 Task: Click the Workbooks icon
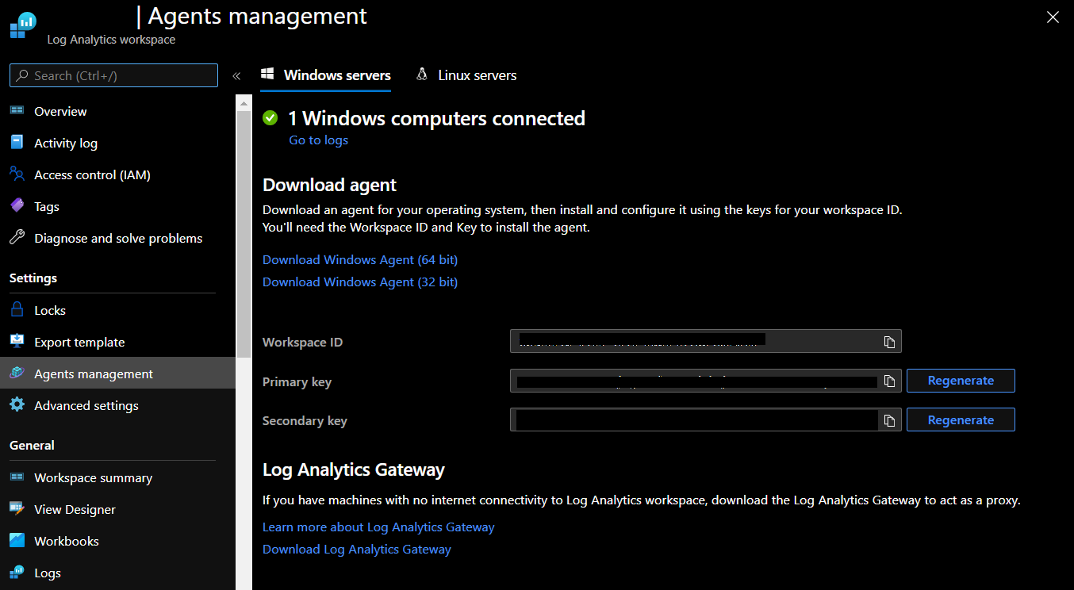17,541
